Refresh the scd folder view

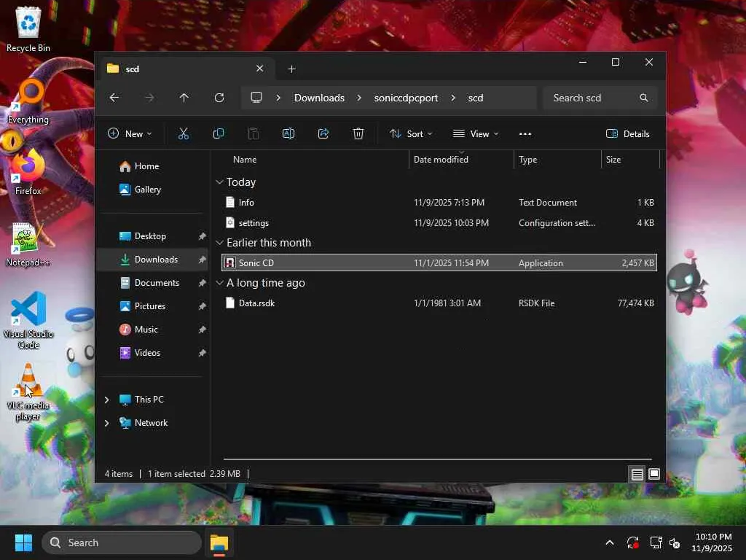(x=219, y=98)
